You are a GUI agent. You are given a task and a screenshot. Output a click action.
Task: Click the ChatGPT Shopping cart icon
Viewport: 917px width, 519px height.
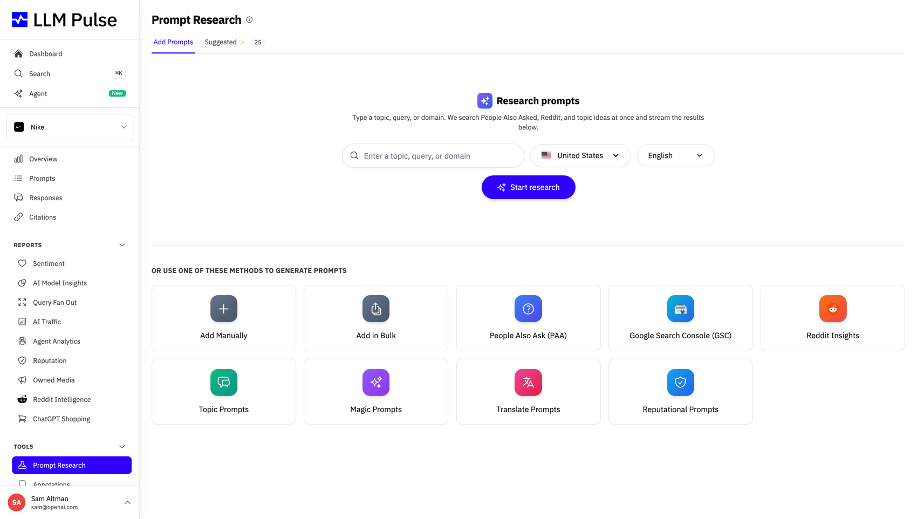coord(22,419)
